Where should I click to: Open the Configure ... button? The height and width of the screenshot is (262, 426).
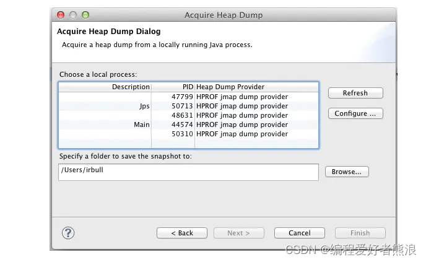click(355, 113)
